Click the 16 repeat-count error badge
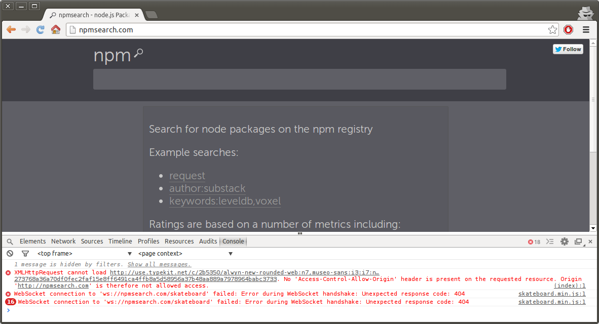The width and height of the screenshot is (599, 324). [x=10, y=302]
